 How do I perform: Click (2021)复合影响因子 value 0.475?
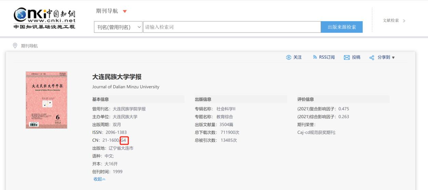click(344, 109)
